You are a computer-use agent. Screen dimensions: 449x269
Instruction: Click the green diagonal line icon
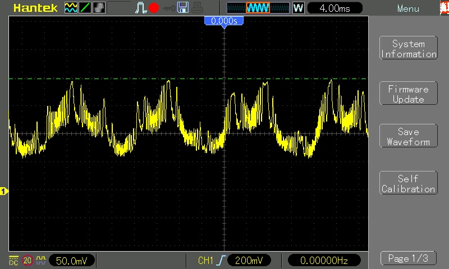click(85, 8)
